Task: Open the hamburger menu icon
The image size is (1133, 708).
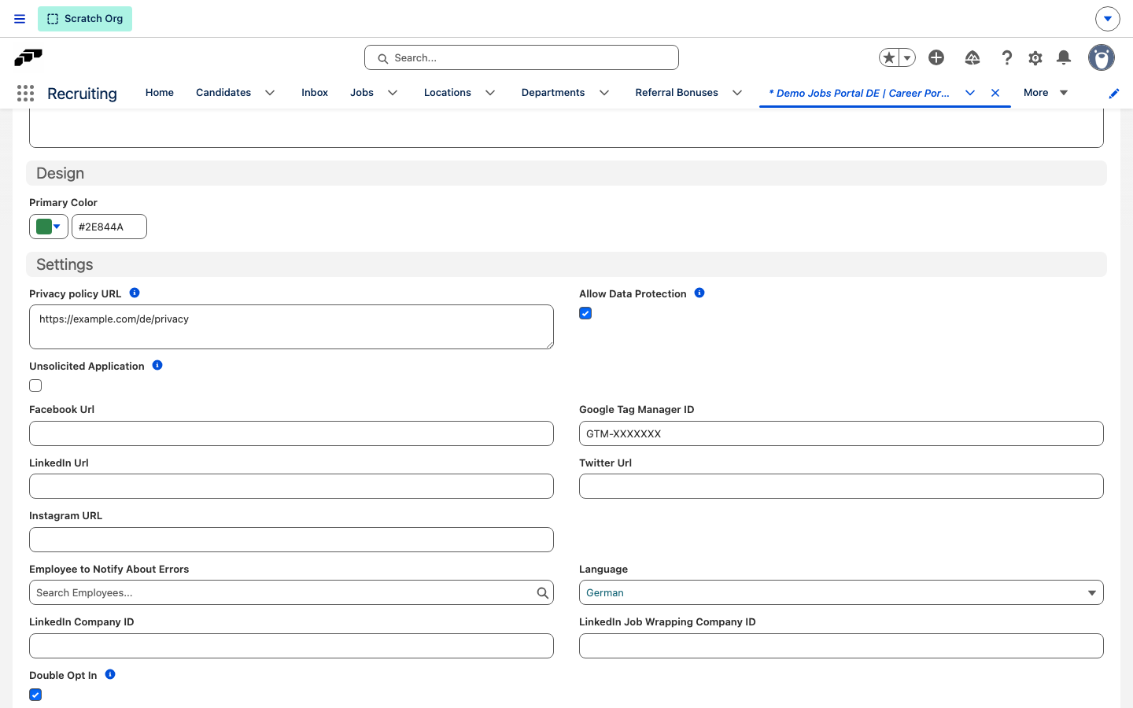Action: (x=20, y=19)
